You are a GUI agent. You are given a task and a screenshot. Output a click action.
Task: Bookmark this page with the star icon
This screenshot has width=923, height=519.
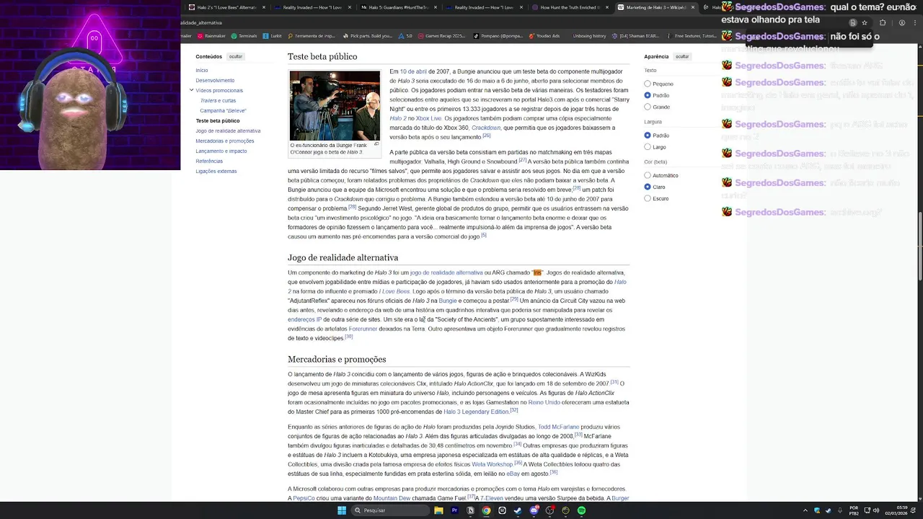click(865, 22)
